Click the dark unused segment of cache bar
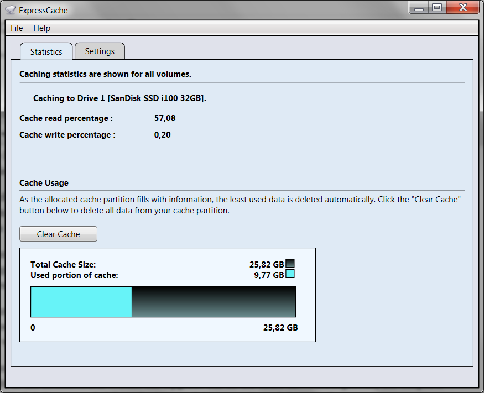 [x=214, y=302]
